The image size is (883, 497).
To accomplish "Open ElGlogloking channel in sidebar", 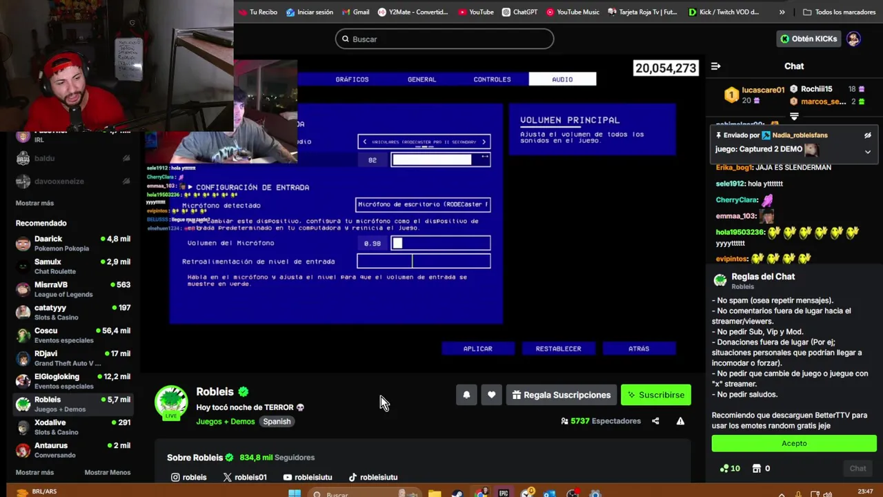I will coord(73,381).
